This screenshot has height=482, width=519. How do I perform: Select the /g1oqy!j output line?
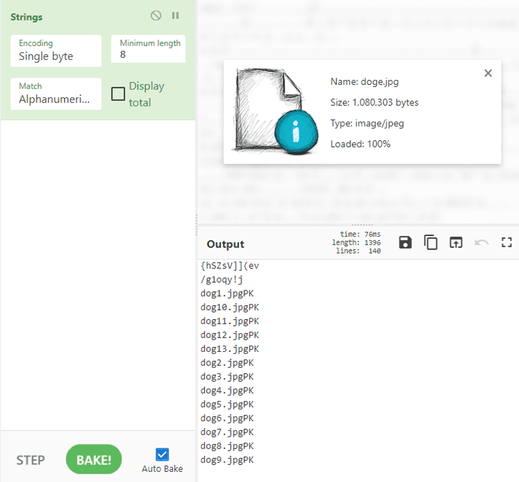(x=221, y=280)
